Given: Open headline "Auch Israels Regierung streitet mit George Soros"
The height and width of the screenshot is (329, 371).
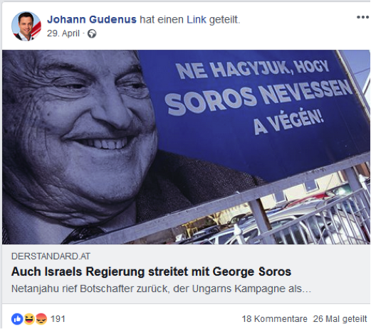Looking at the screenshot, I should (151, 271).
